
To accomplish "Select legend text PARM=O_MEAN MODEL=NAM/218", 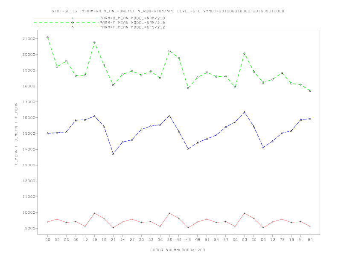I will click(x=132, y=18).
